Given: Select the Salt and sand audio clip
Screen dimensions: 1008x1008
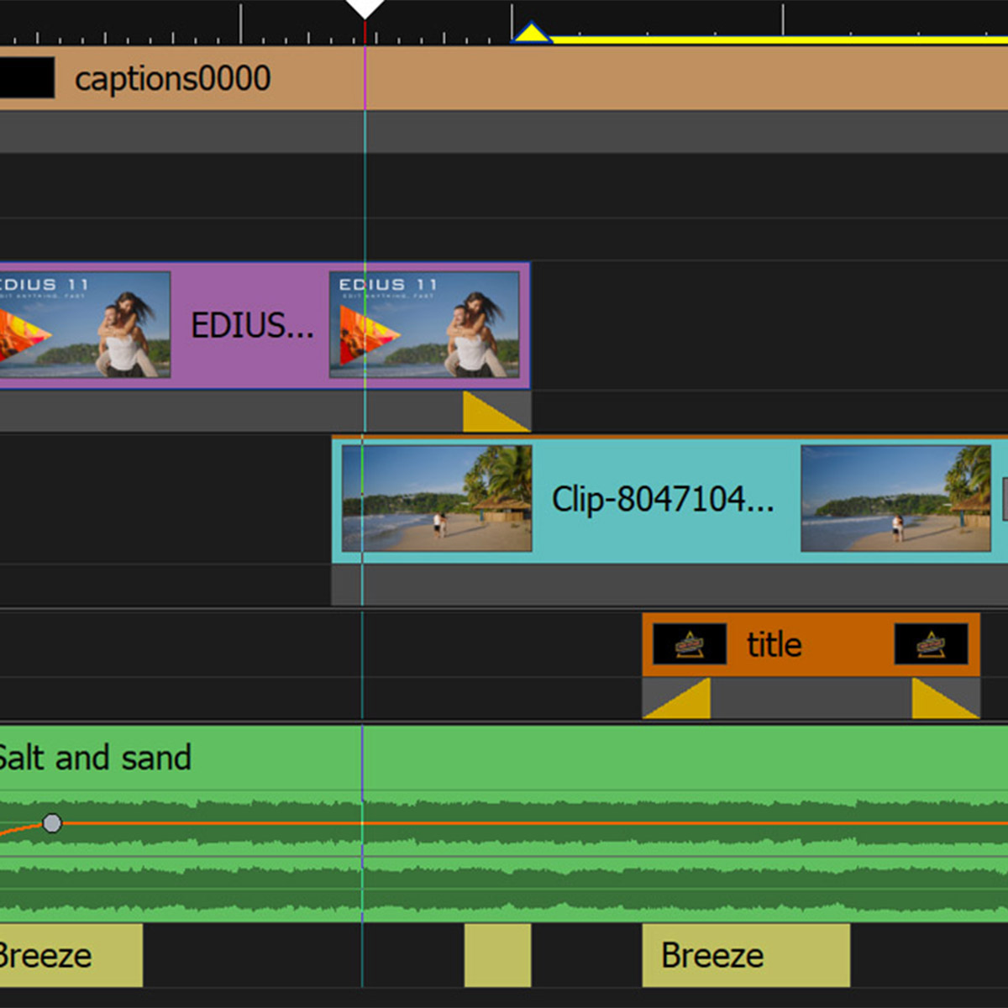Looking at the screenshot, I should pos(504,758).
